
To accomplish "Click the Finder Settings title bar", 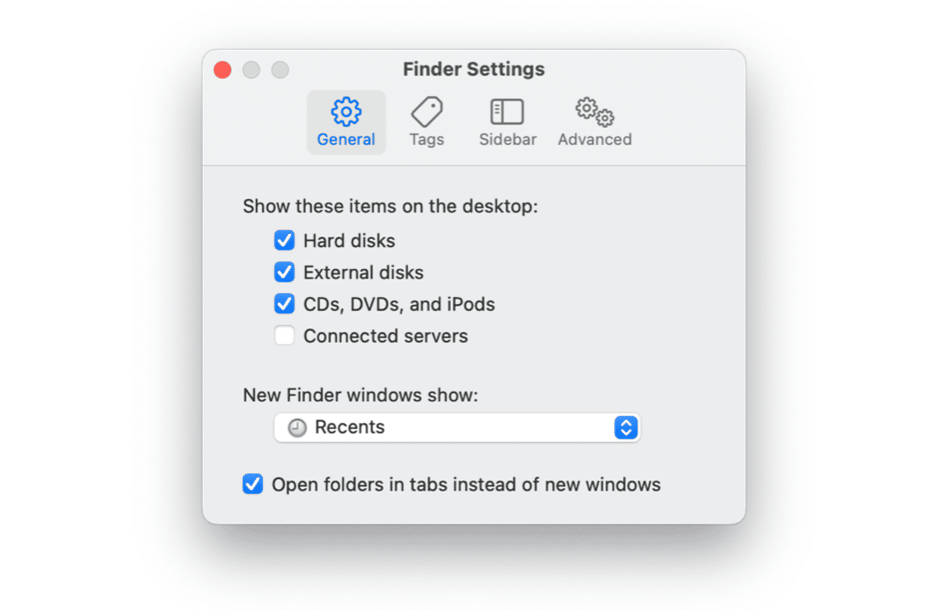I will pyautogui.click(x=474, y=69).
